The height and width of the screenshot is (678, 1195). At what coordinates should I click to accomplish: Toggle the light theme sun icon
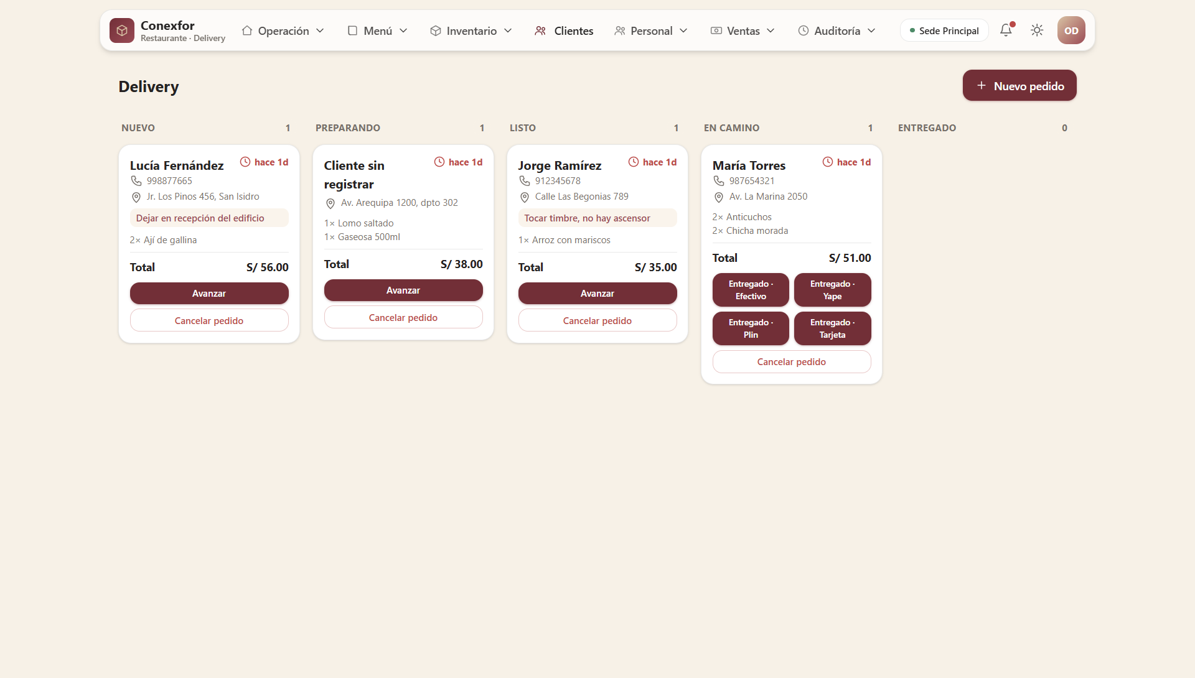pos(1037,30)
